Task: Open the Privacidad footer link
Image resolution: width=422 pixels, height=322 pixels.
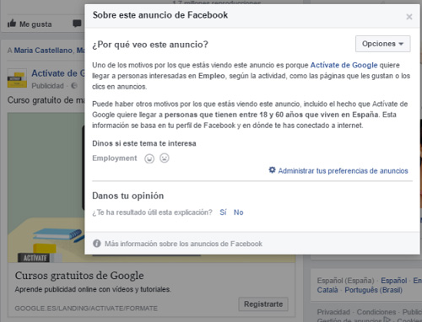Action: pos(333,312)
